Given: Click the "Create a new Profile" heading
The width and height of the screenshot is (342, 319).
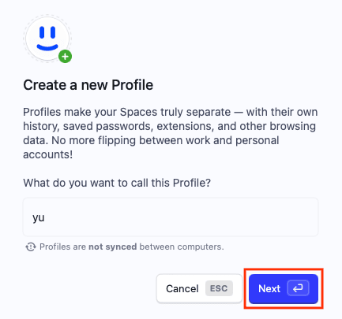Looking at the screenshot, I should (88, 85).
